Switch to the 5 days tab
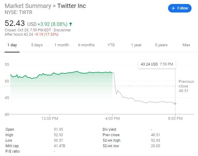This screenshot has height=156, width=198. point(37,45)
